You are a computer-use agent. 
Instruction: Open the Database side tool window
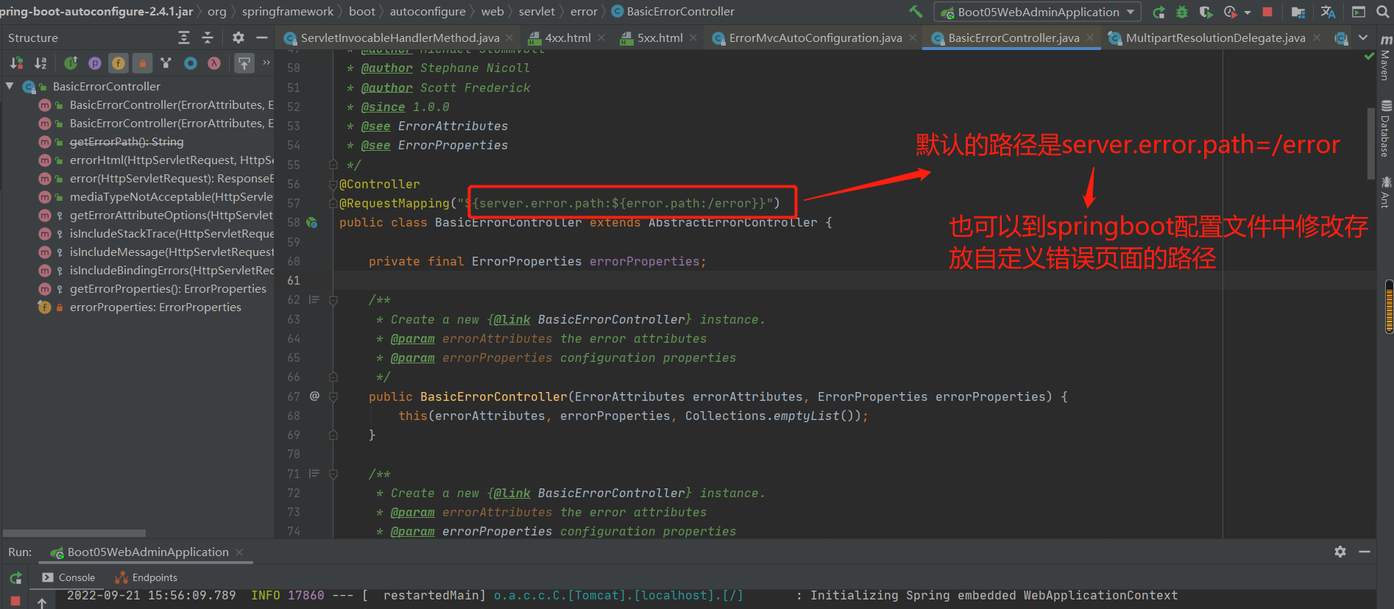(x=1385, y=129)
